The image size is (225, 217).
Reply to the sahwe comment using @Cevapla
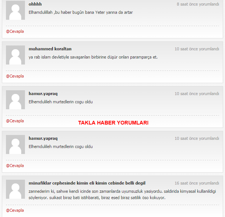15,210
